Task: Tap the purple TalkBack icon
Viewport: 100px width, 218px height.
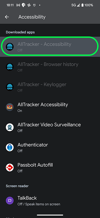Action: pos(10,201)
